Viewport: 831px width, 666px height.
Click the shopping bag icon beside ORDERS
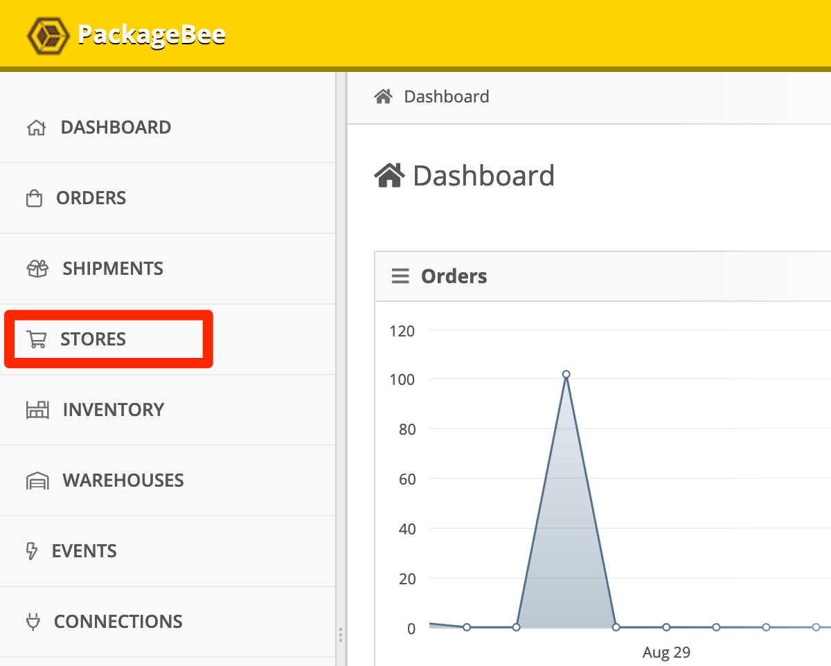pyautogui.click(x=34, y=199)
